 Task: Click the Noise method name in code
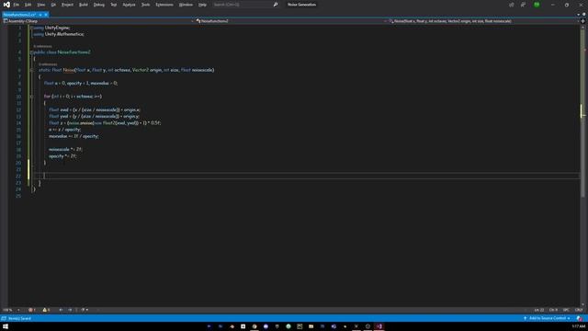click(69, 70)
